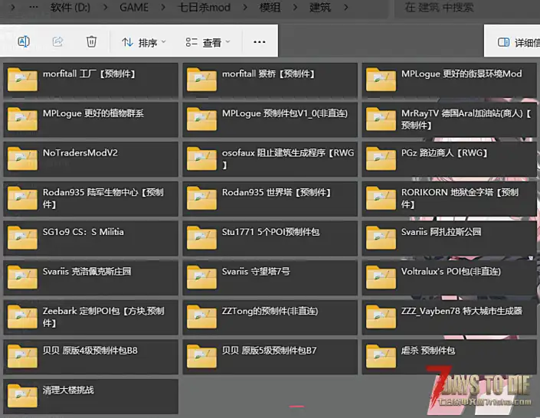
Task: Click GAME in the address breadcrumb
Action: pos(134,7)
